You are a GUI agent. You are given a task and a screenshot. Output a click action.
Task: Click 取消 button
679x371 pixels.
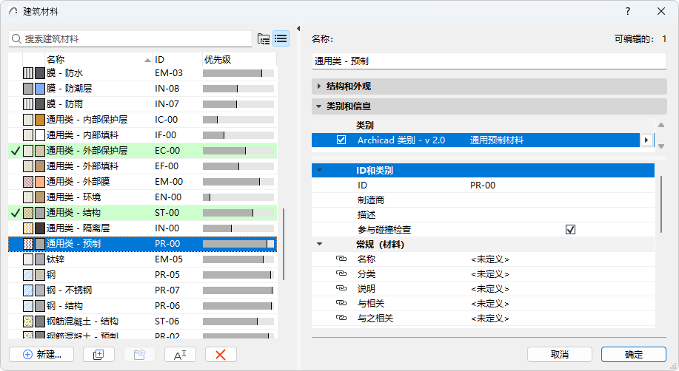[x=560, y=355]
